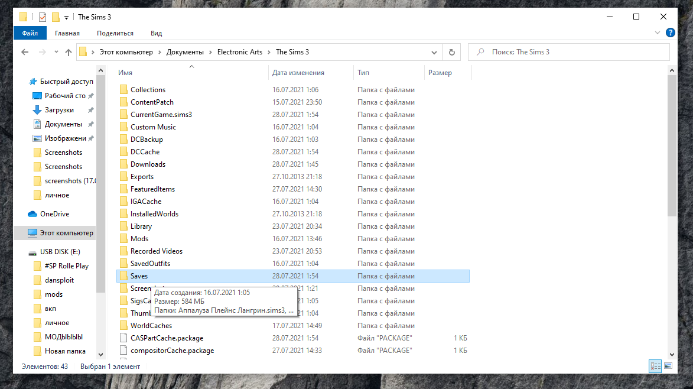This screenshot has height=389, width=693.
Task: Click the Properties icon in quick access toolbar
Action: tap(43, 17)
